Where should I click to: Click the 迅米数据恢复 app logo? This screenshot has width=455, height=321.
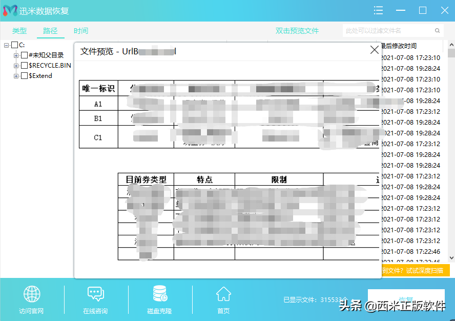click(x=9, y=10)
